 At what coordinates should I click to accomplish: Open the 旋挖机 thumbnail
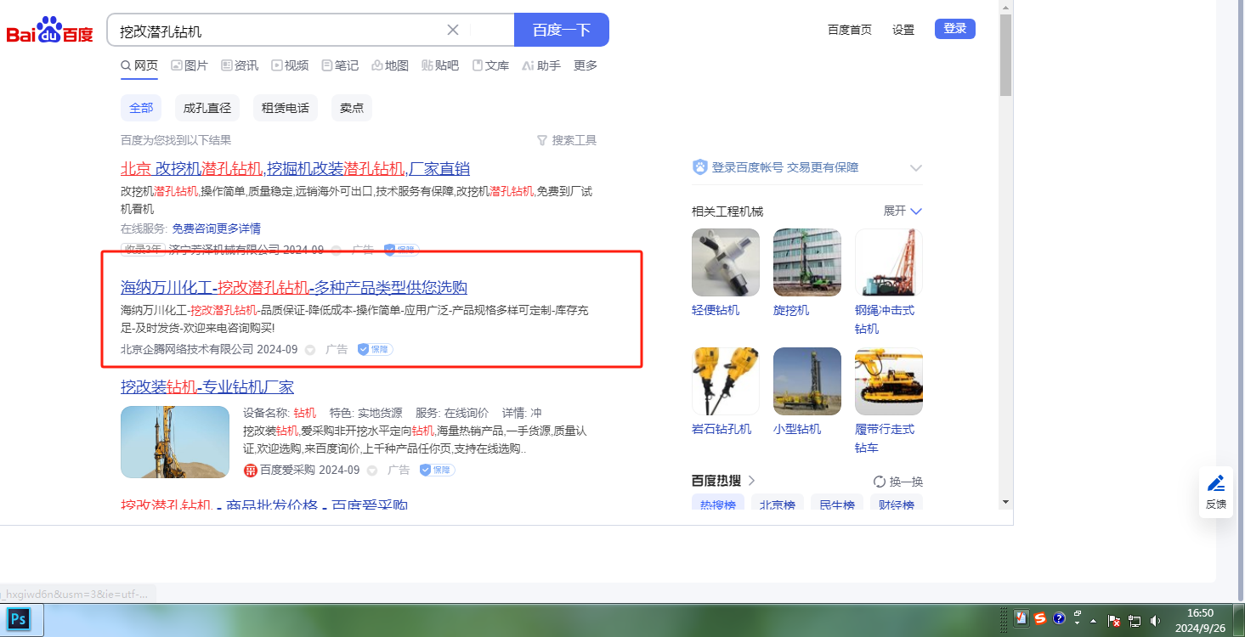pos(807,262)
